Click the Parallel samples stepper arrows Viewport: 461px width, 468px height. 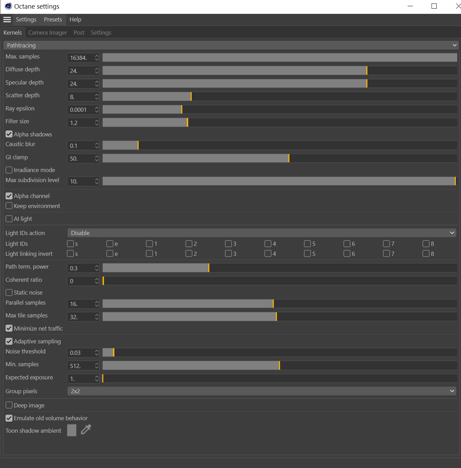tap(97, 304)
